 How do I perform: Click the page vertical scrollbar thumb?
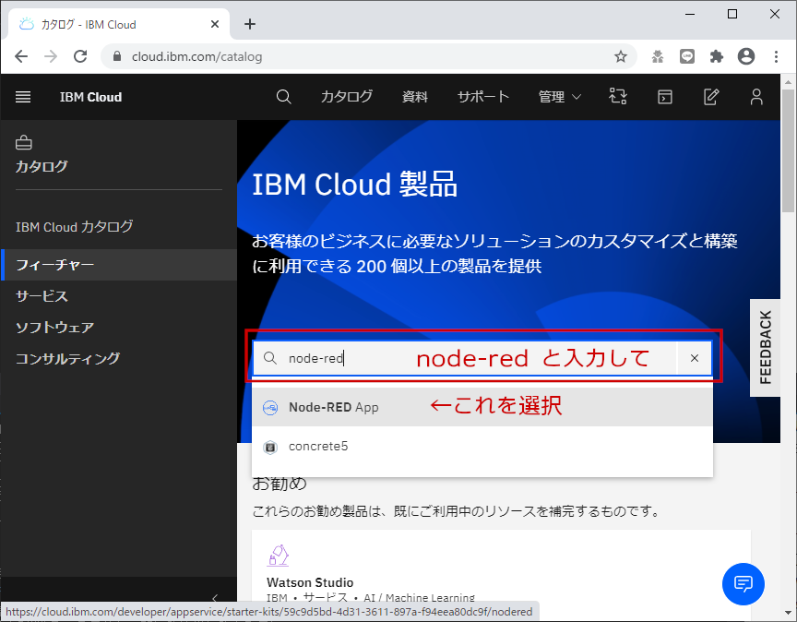[789, 150]
